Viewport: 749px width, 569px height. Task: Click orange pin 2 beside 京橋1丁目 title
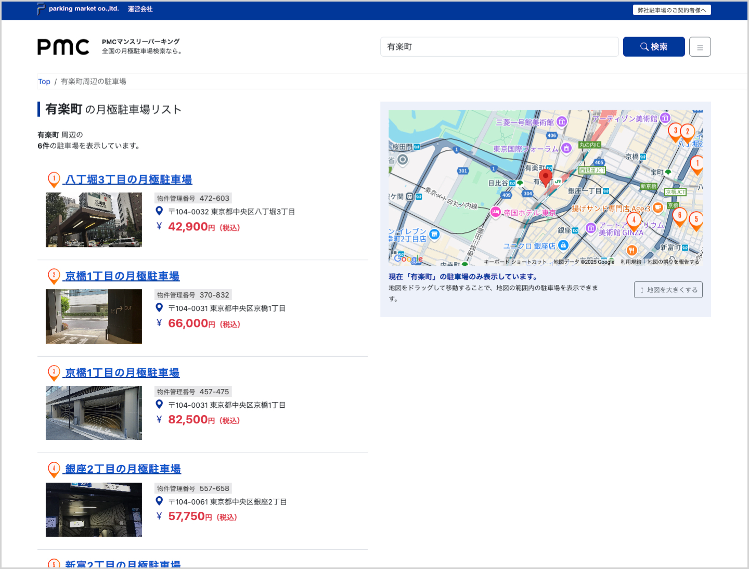click(x=54, y=276)
